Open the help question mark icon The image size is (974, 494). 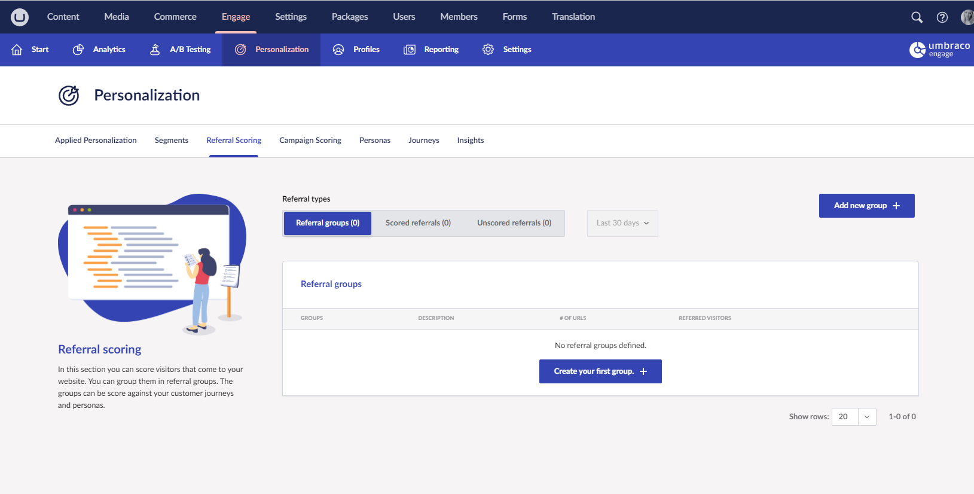point(942,17)
